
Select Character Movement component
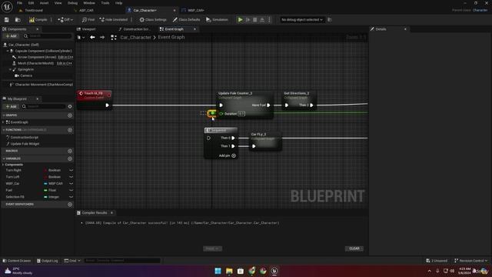tap(44, 85)
